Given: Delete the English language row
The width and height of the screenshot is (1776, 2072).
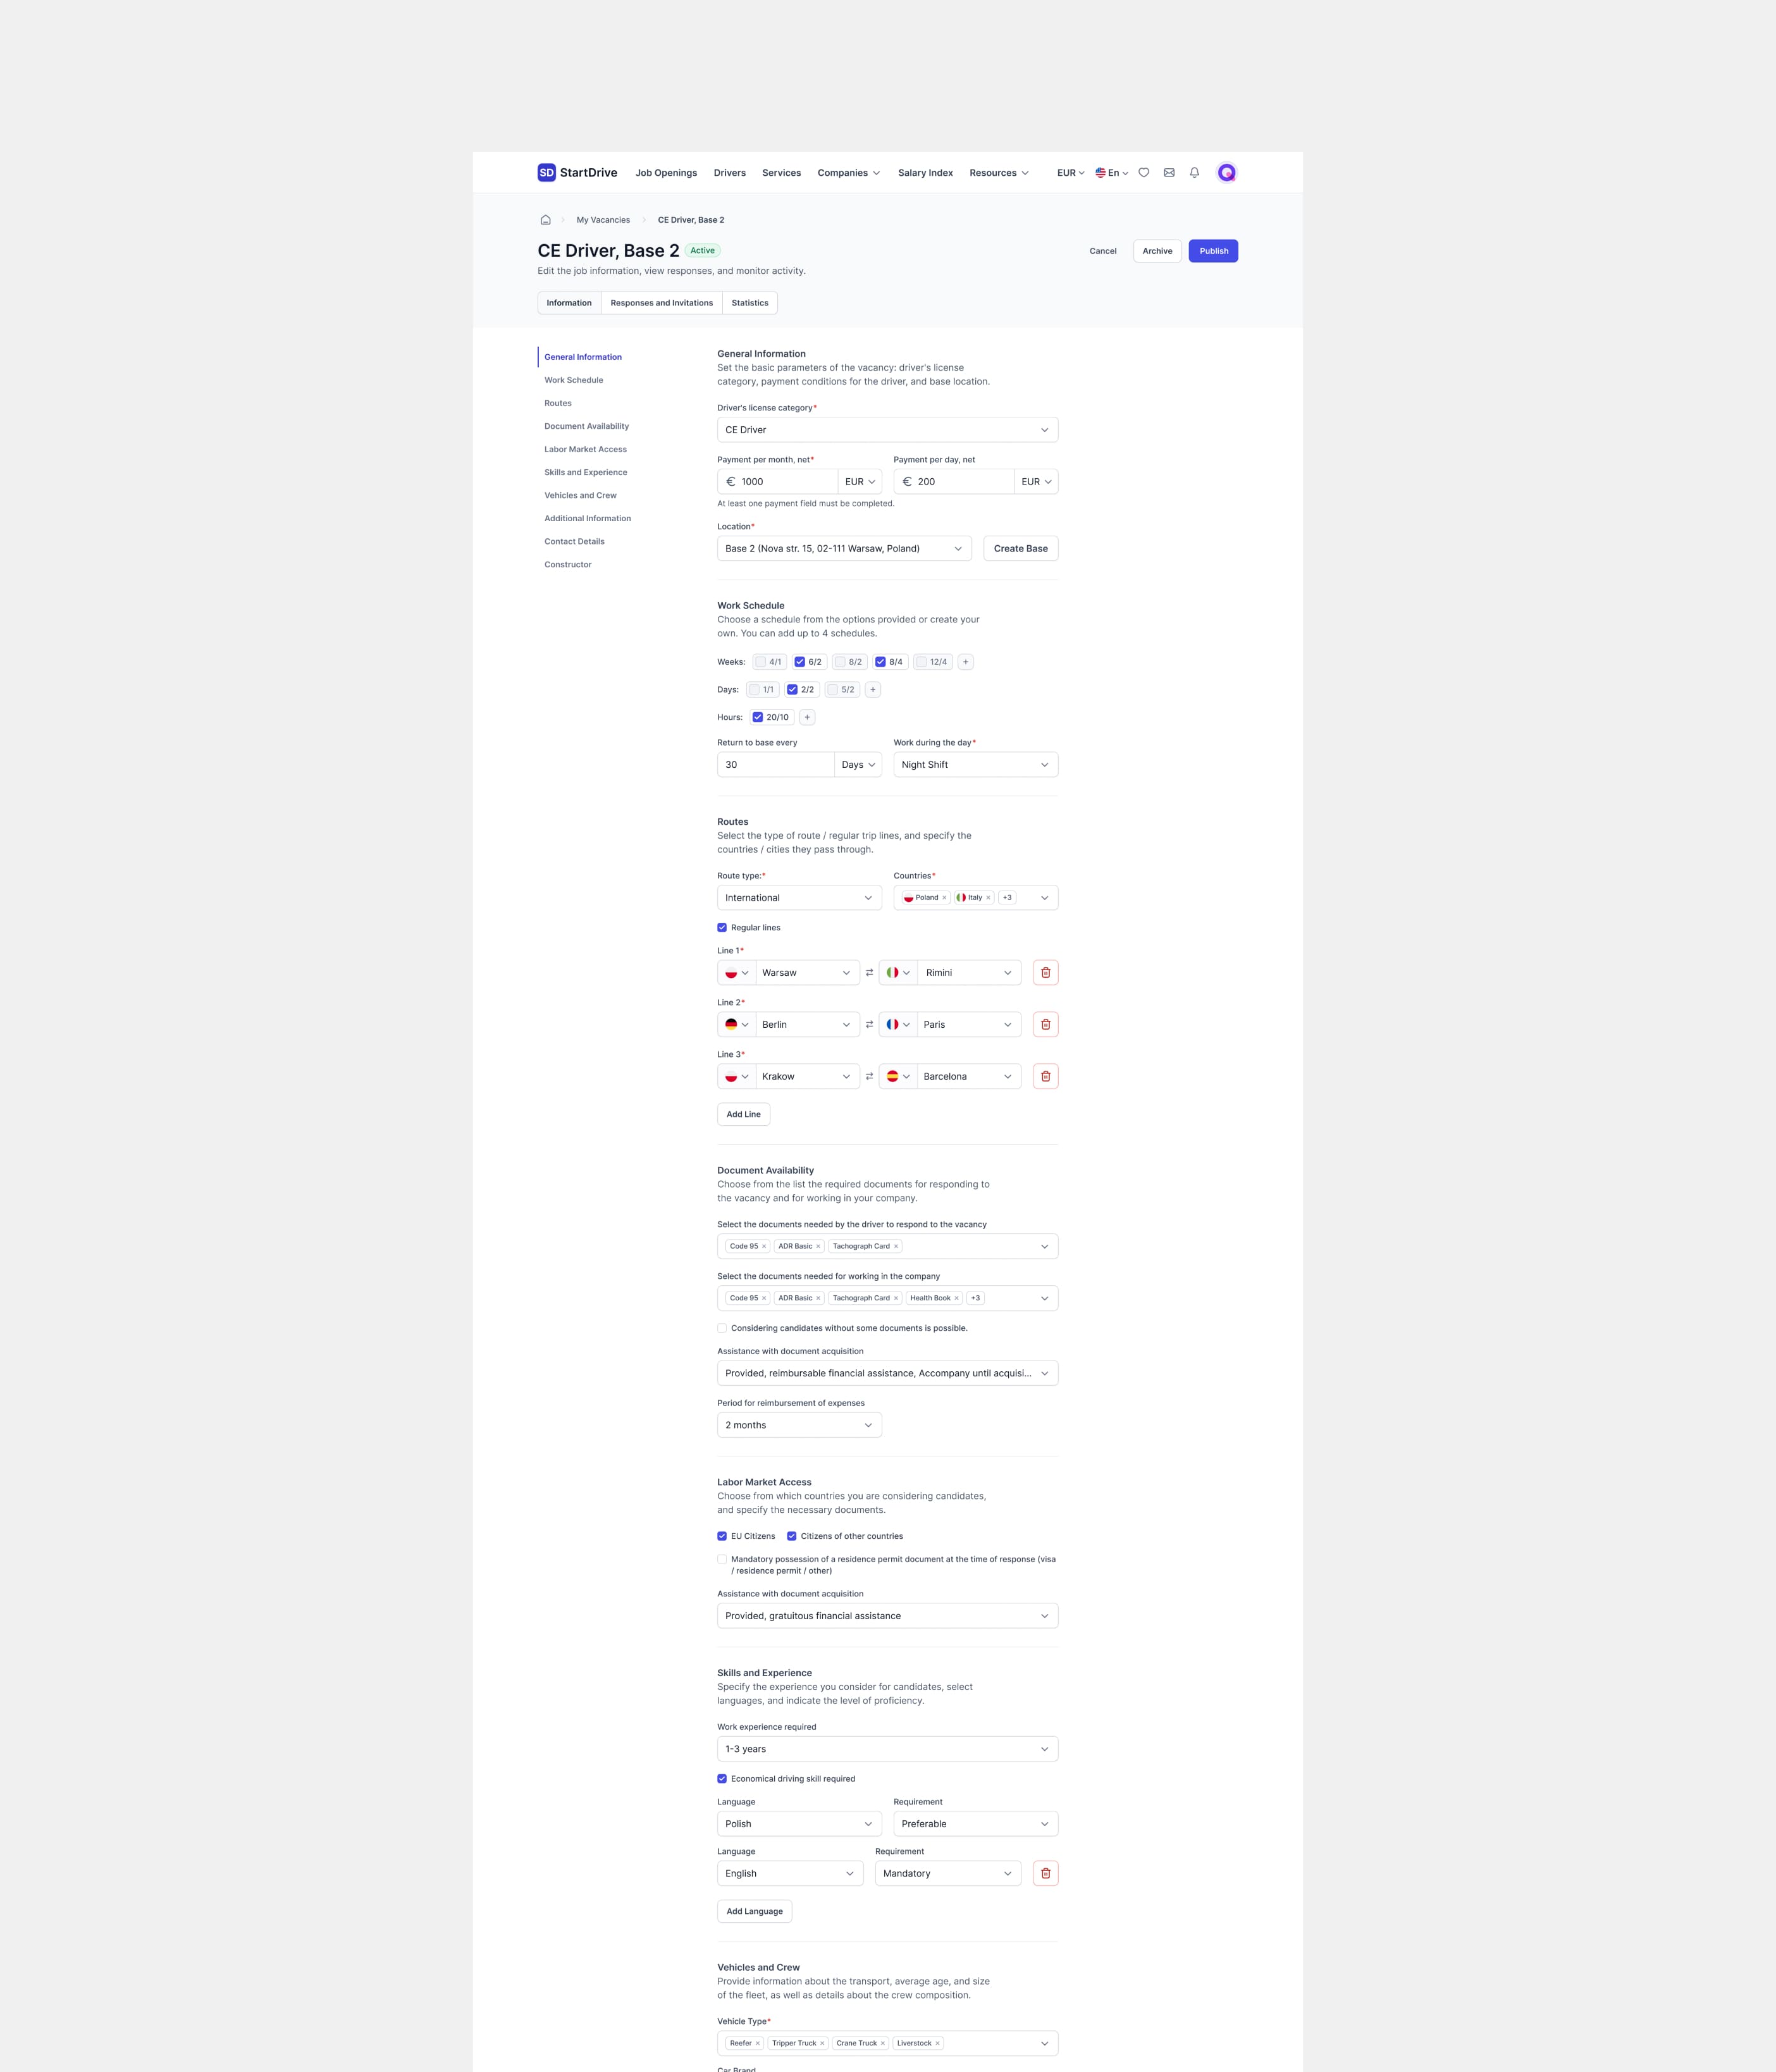Looking at the screenshot, I should (1045, 1873).
